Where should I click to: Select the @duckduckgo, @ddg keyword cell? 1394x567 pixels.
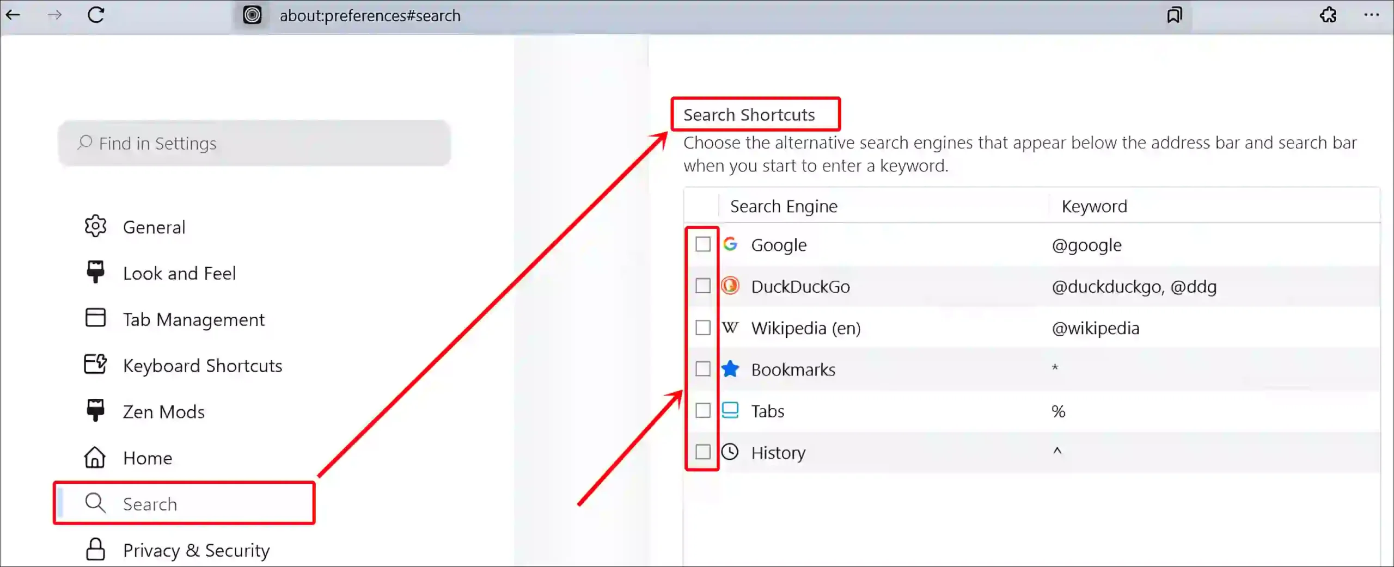[x=1134, y=287]
